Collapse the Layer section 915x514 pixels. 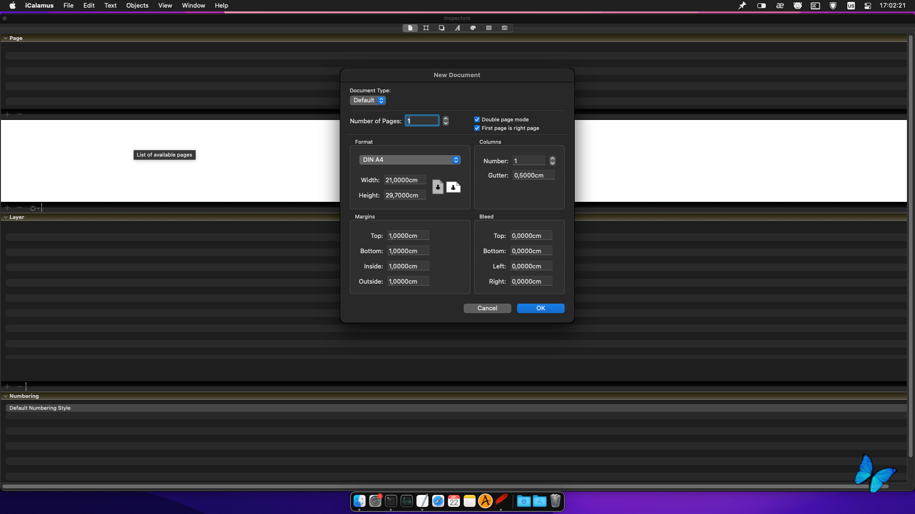pyautogui.click(x=5, y=217)
